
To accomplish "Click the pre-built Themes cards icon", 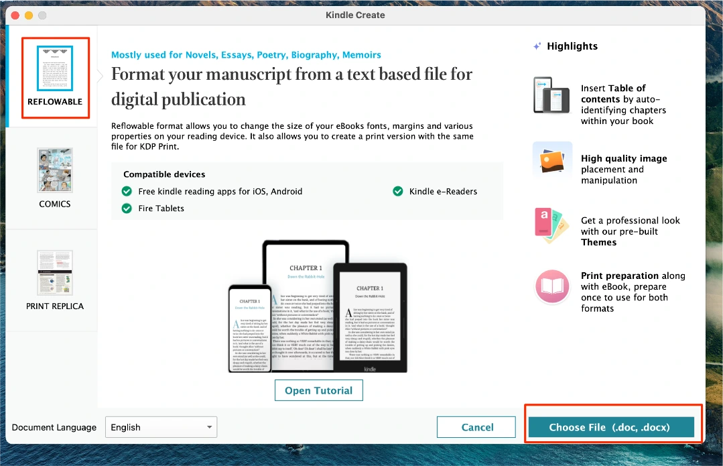I will [x=551, y=225].
